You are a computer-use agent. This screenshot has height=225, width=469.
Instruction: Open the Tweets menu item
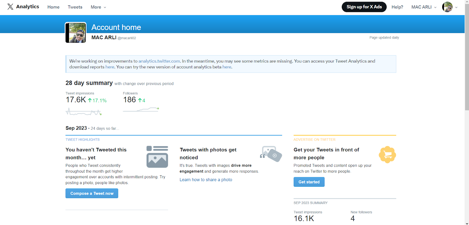(x=75, y=7)
